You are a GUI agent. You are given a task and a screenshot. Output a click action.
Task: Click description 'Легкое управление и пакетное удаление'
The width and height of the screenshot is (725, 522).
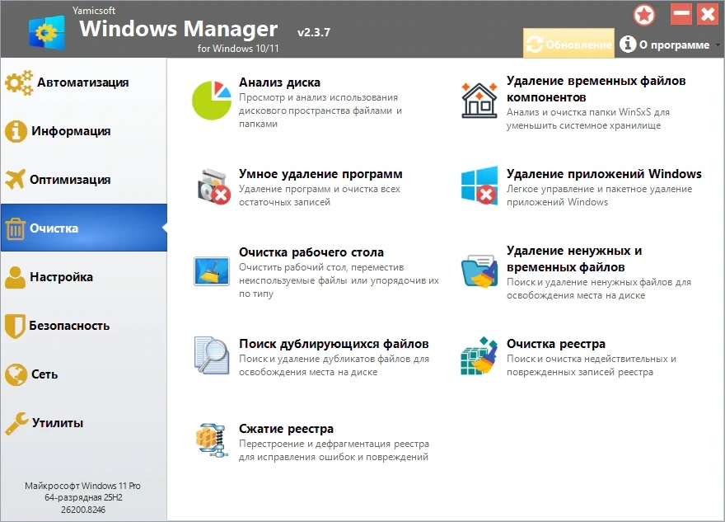point(599,189)
